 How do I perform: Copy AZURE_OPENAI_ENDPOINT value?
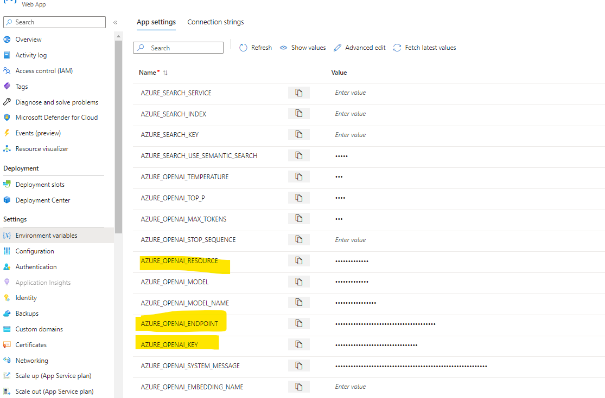298,324
